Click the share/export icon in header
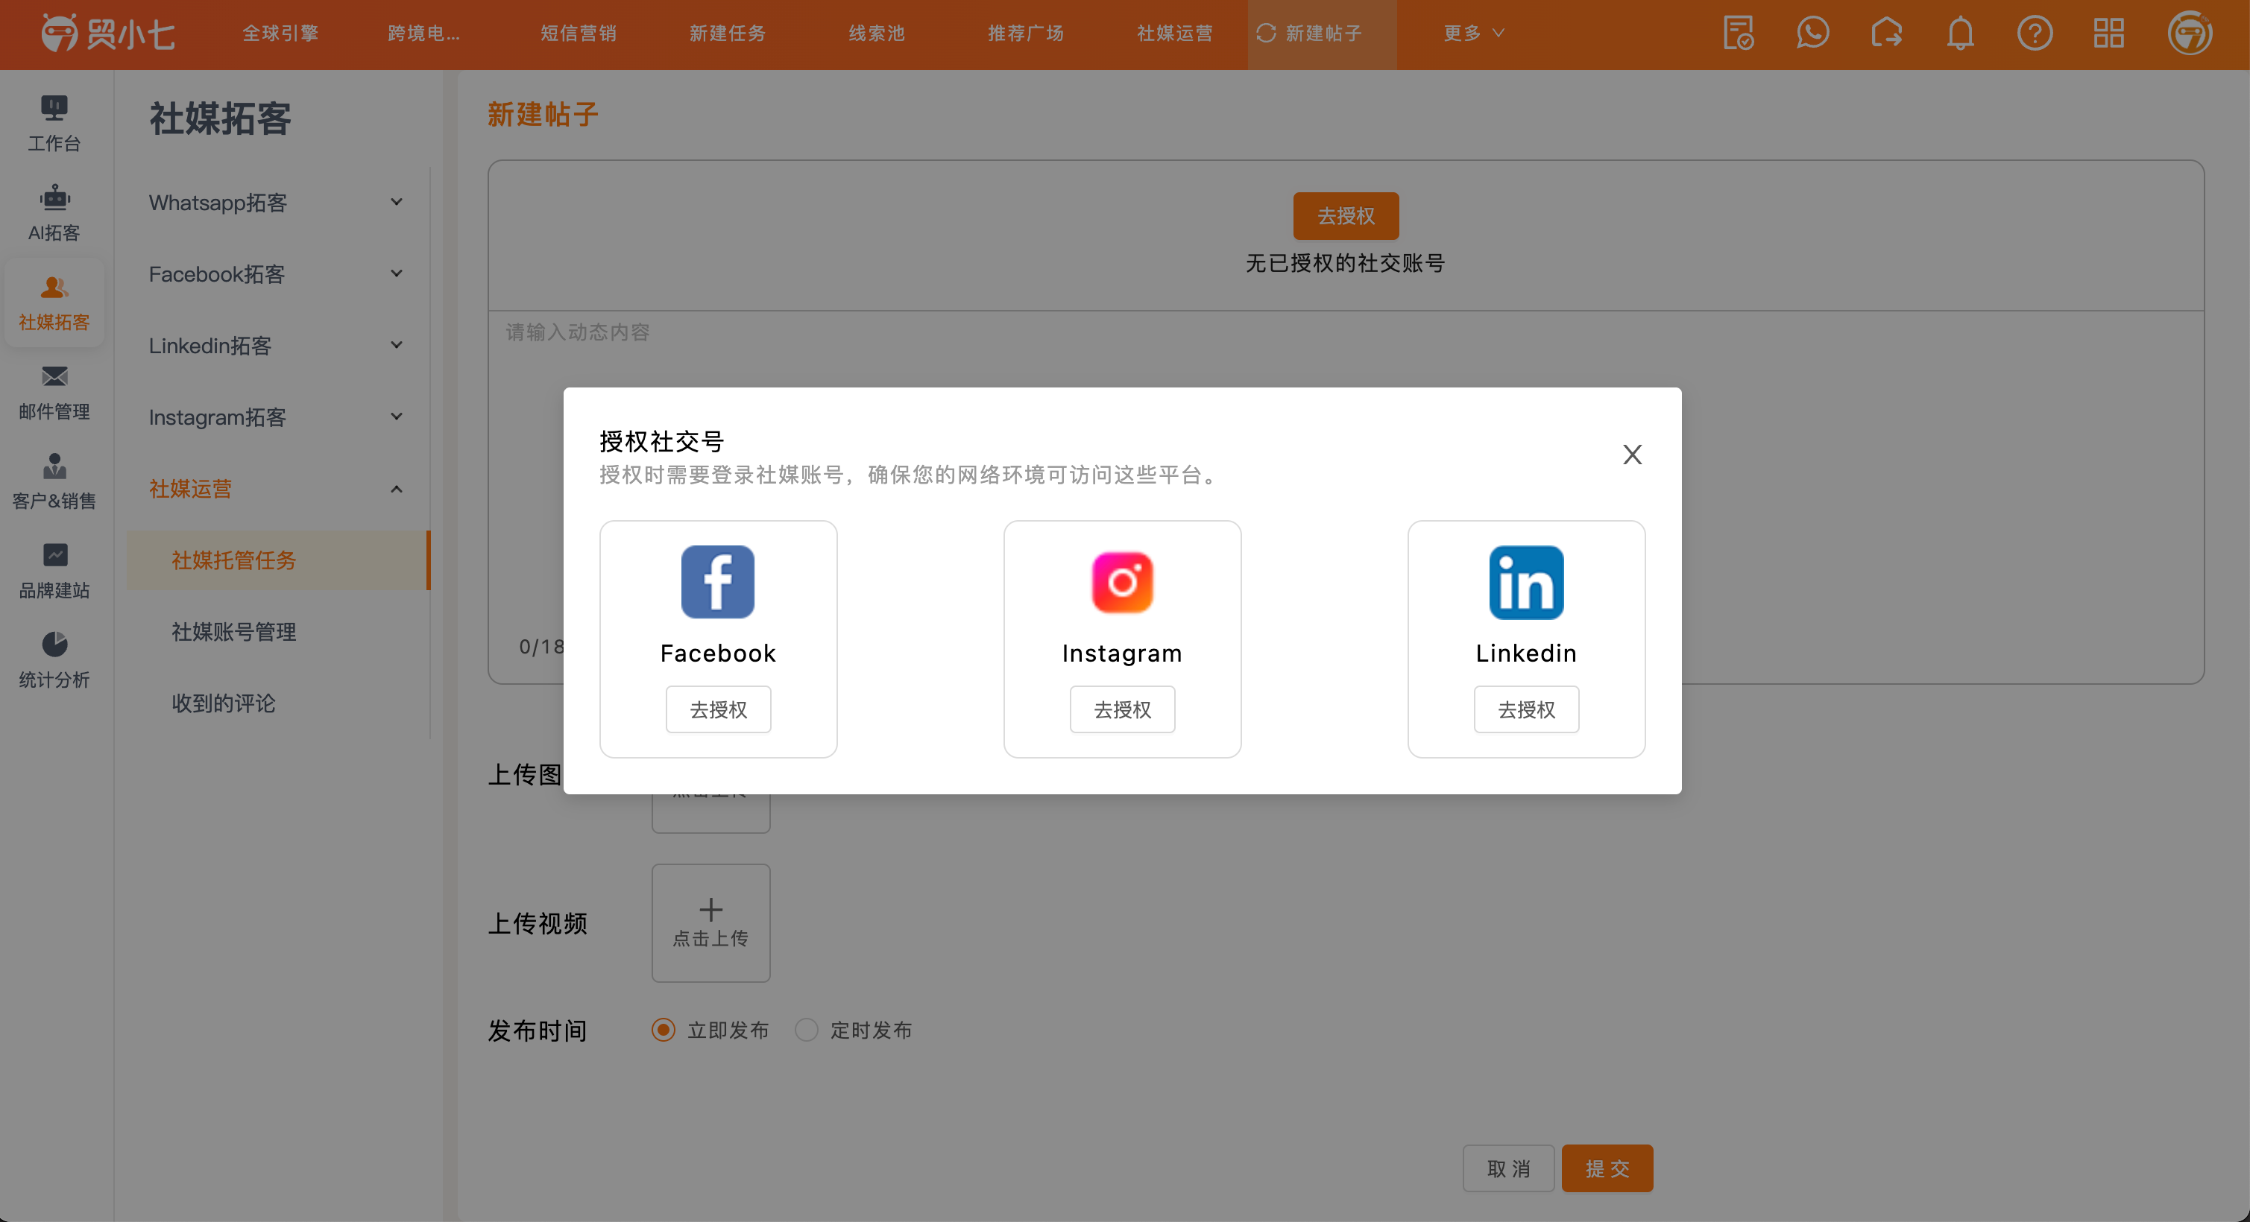Viewport: 2250px width, 1222px height. pos(1887,34)
